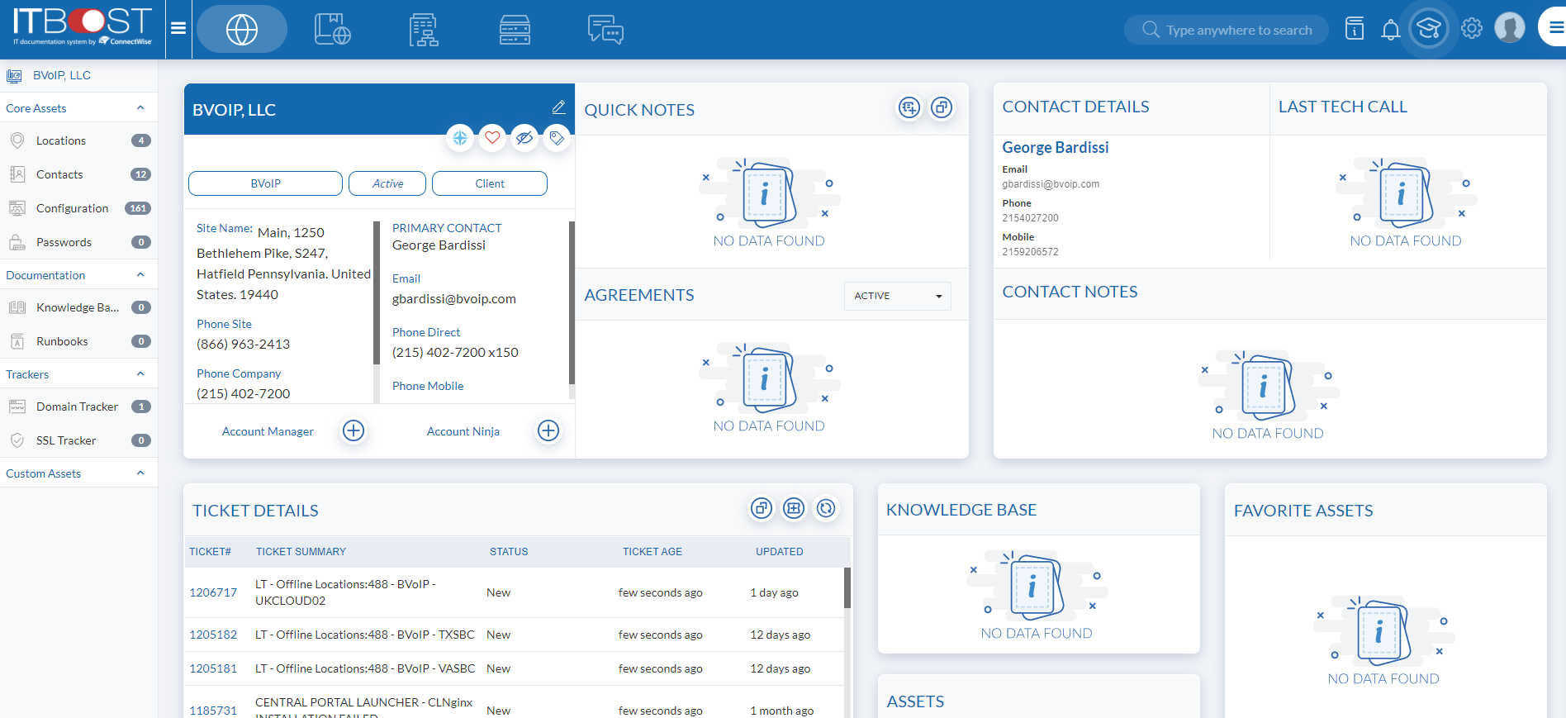
Task: Sort by the UPDATED column header
Action: point(780,552)
